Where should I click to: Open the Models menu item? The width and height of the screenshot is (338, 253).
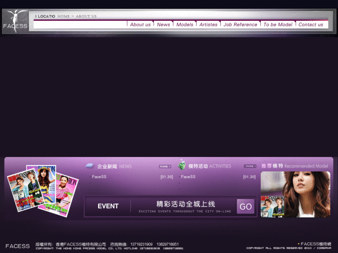[x=185, y=25]
